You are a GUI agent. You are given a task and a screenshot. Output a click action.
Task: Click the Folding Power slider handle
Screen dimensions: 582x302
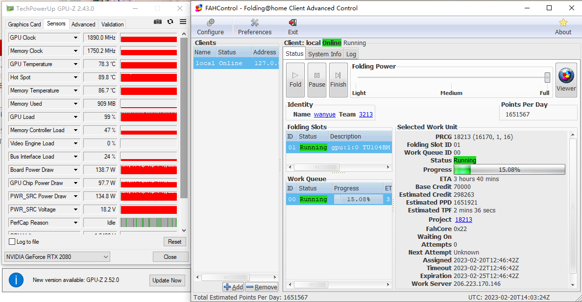click(547, 77)
